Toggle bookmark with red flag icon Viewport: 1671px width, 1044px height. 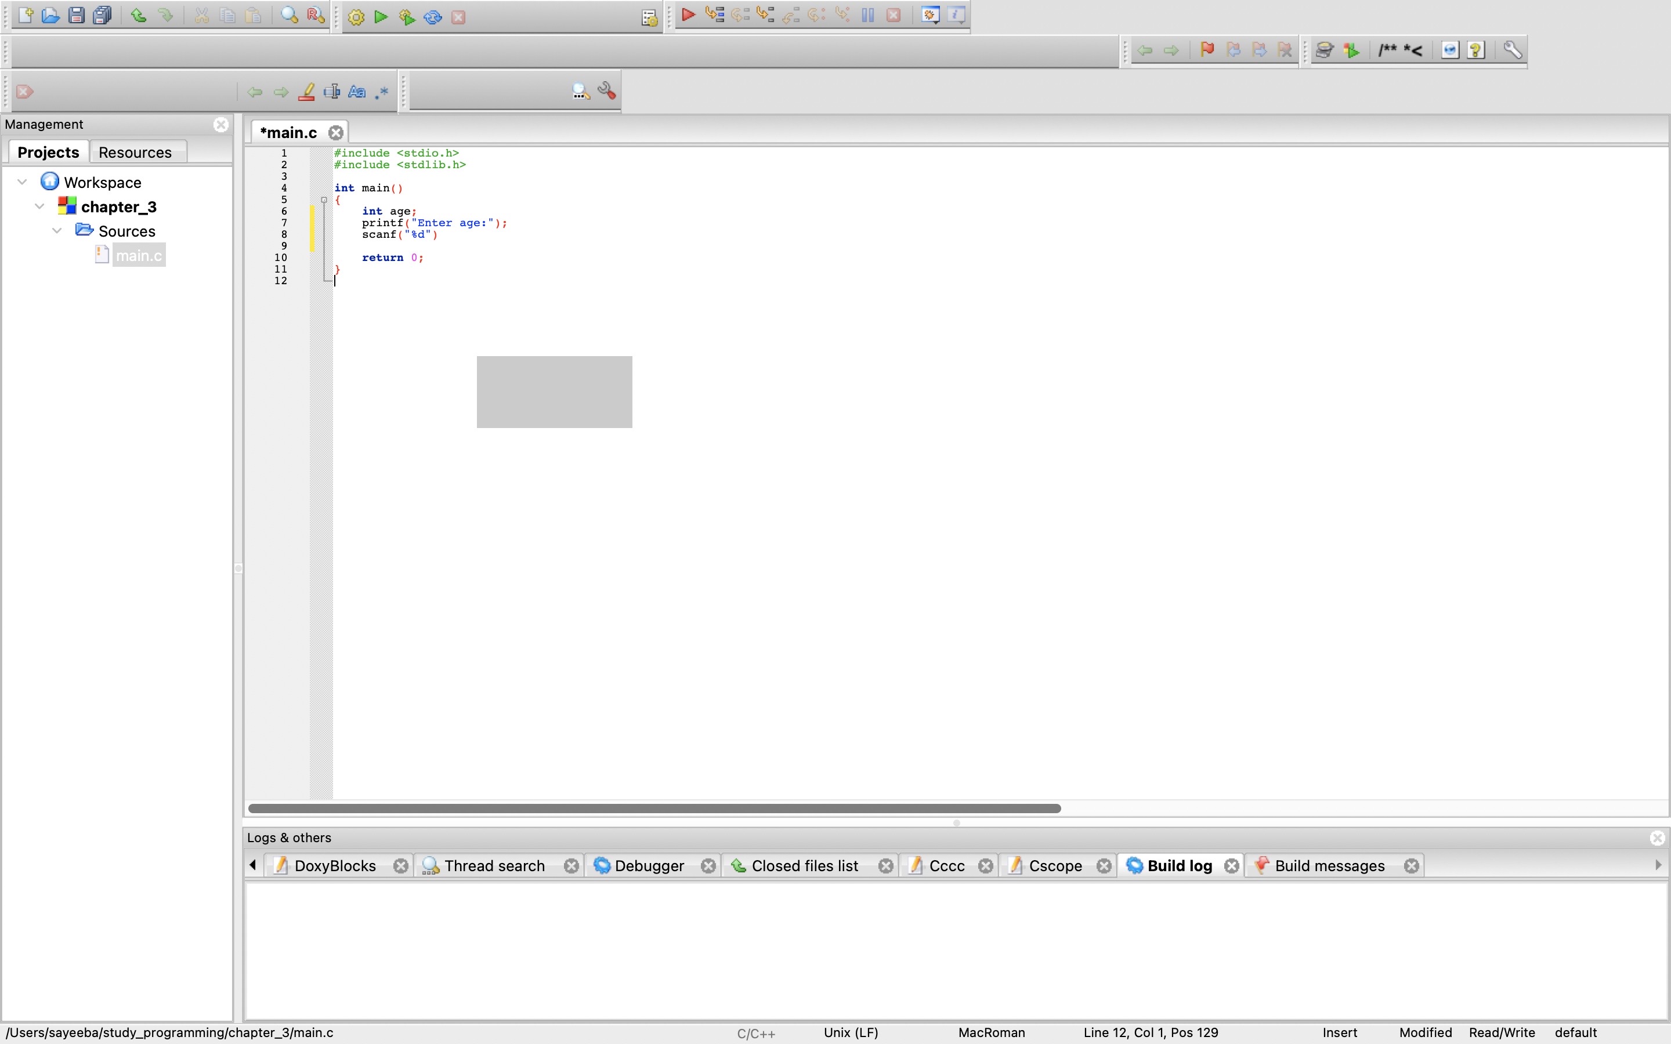(x=1207, y=50)
